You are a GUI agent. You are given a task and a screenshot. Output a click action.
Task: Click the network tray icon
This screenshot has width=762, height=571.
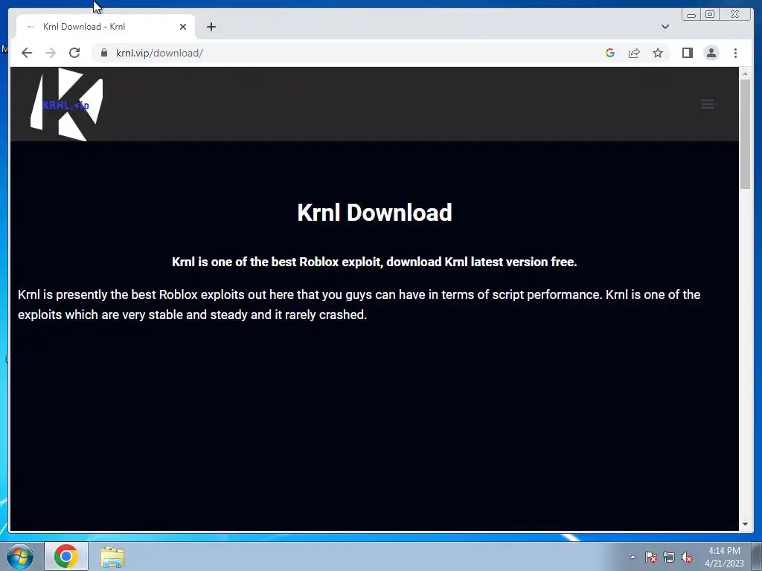(669, 557)
